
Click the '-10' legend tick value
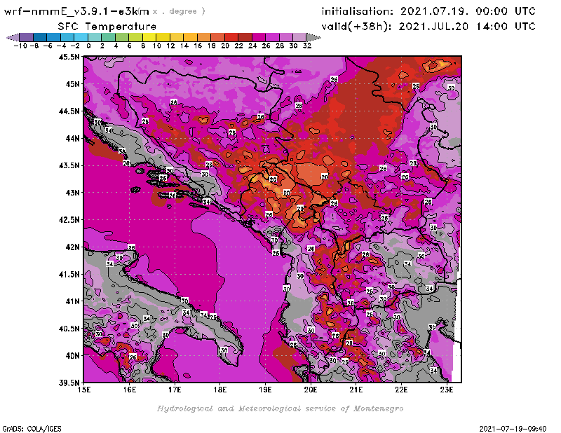[x=20, y=46]
